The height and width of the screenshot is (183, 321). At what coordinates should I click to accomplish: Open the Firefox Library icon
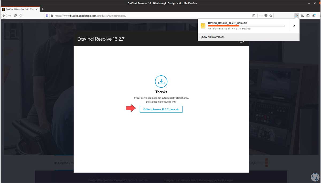[x=302, y=15]
